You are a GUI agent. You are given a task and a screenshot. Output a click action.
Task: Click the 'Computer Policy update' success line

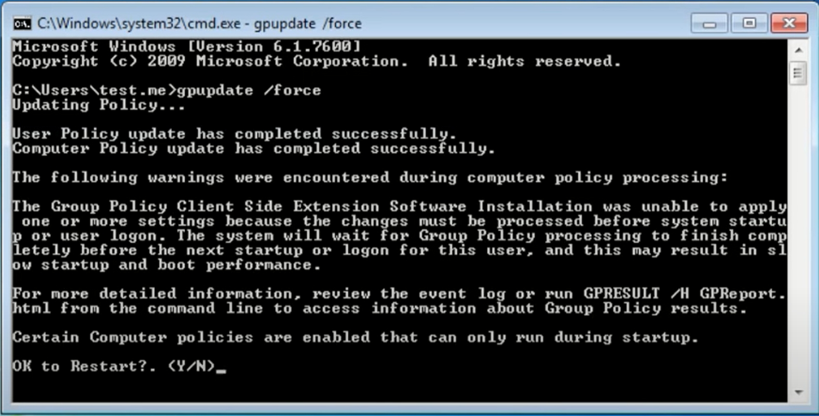253,149
